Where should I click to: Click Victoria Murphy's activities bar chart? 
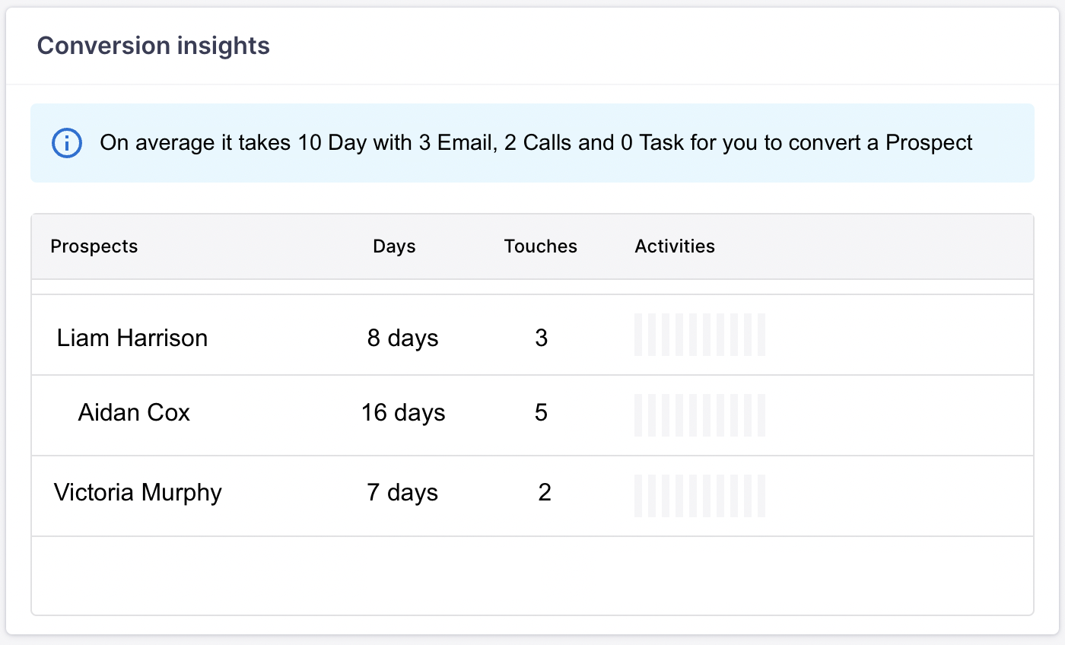(x=700, y=496)
